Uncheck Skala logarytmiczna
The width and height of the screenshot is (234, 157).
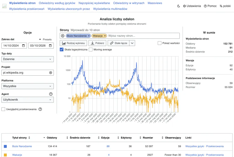click(x=62, y=49)
